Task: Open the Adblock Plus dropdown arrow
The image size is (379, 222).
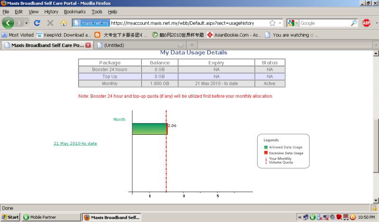Action: 376,23
